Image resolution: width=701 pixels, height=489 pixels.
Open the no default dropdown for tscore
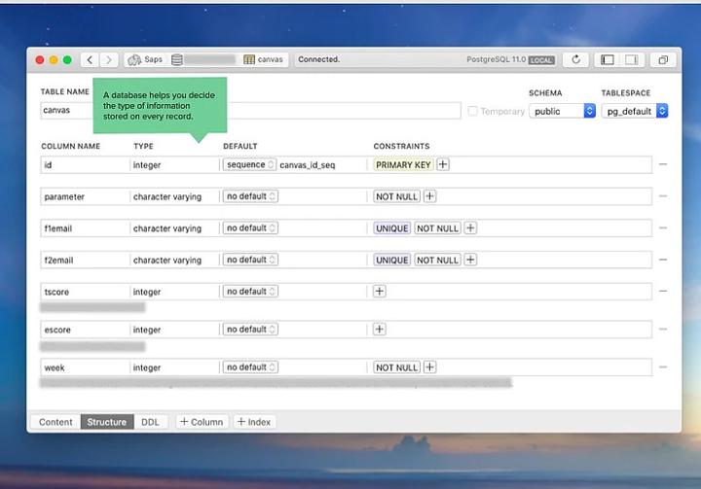click(x=250, y=292)
